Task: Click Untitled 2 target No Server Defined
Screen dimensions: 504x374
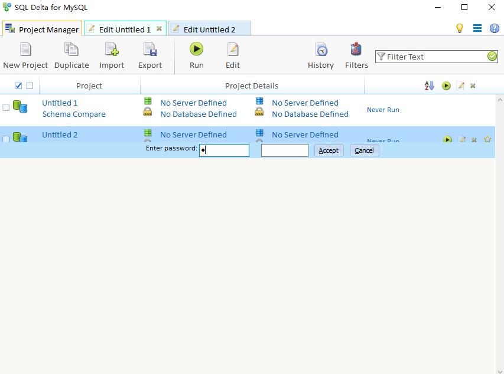Action: pyautogui.click(x=305, y=135)
